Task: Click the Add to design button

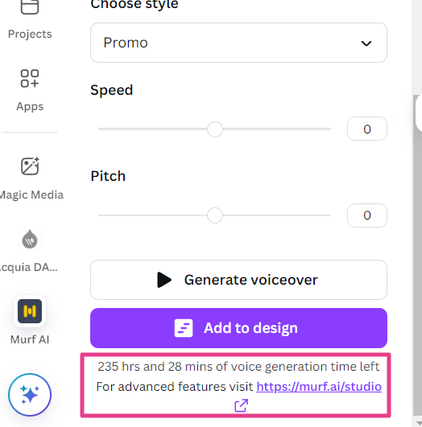Action: 238,328
